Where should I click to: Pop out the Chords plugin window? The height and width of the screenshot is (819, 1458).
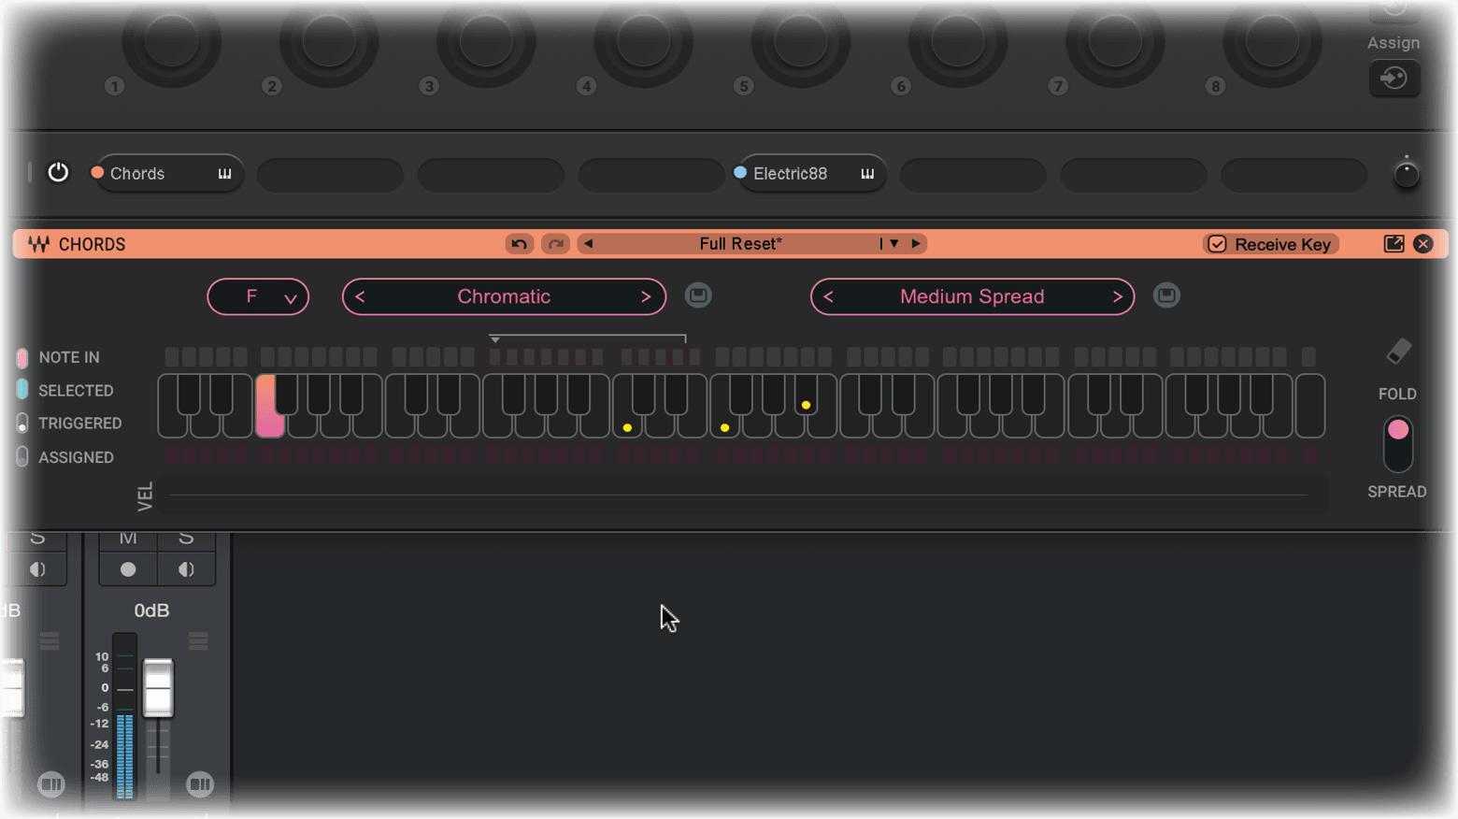(1394, 244)
